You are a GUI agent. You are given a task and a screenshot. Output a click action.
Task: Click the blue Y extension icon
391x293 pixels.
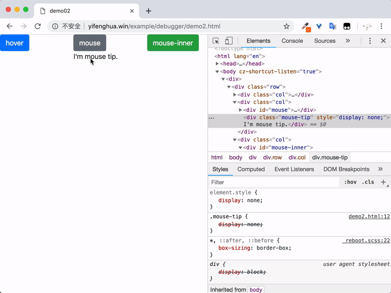[319, 26]
